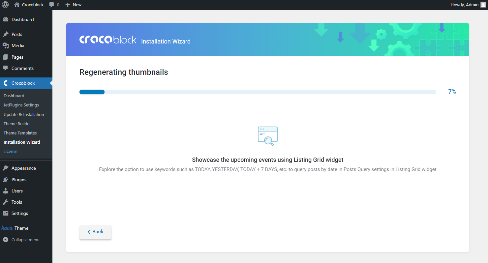Click the 7% progress value
488x263 pixels.
pyautogui.click(x=452, y=92)
